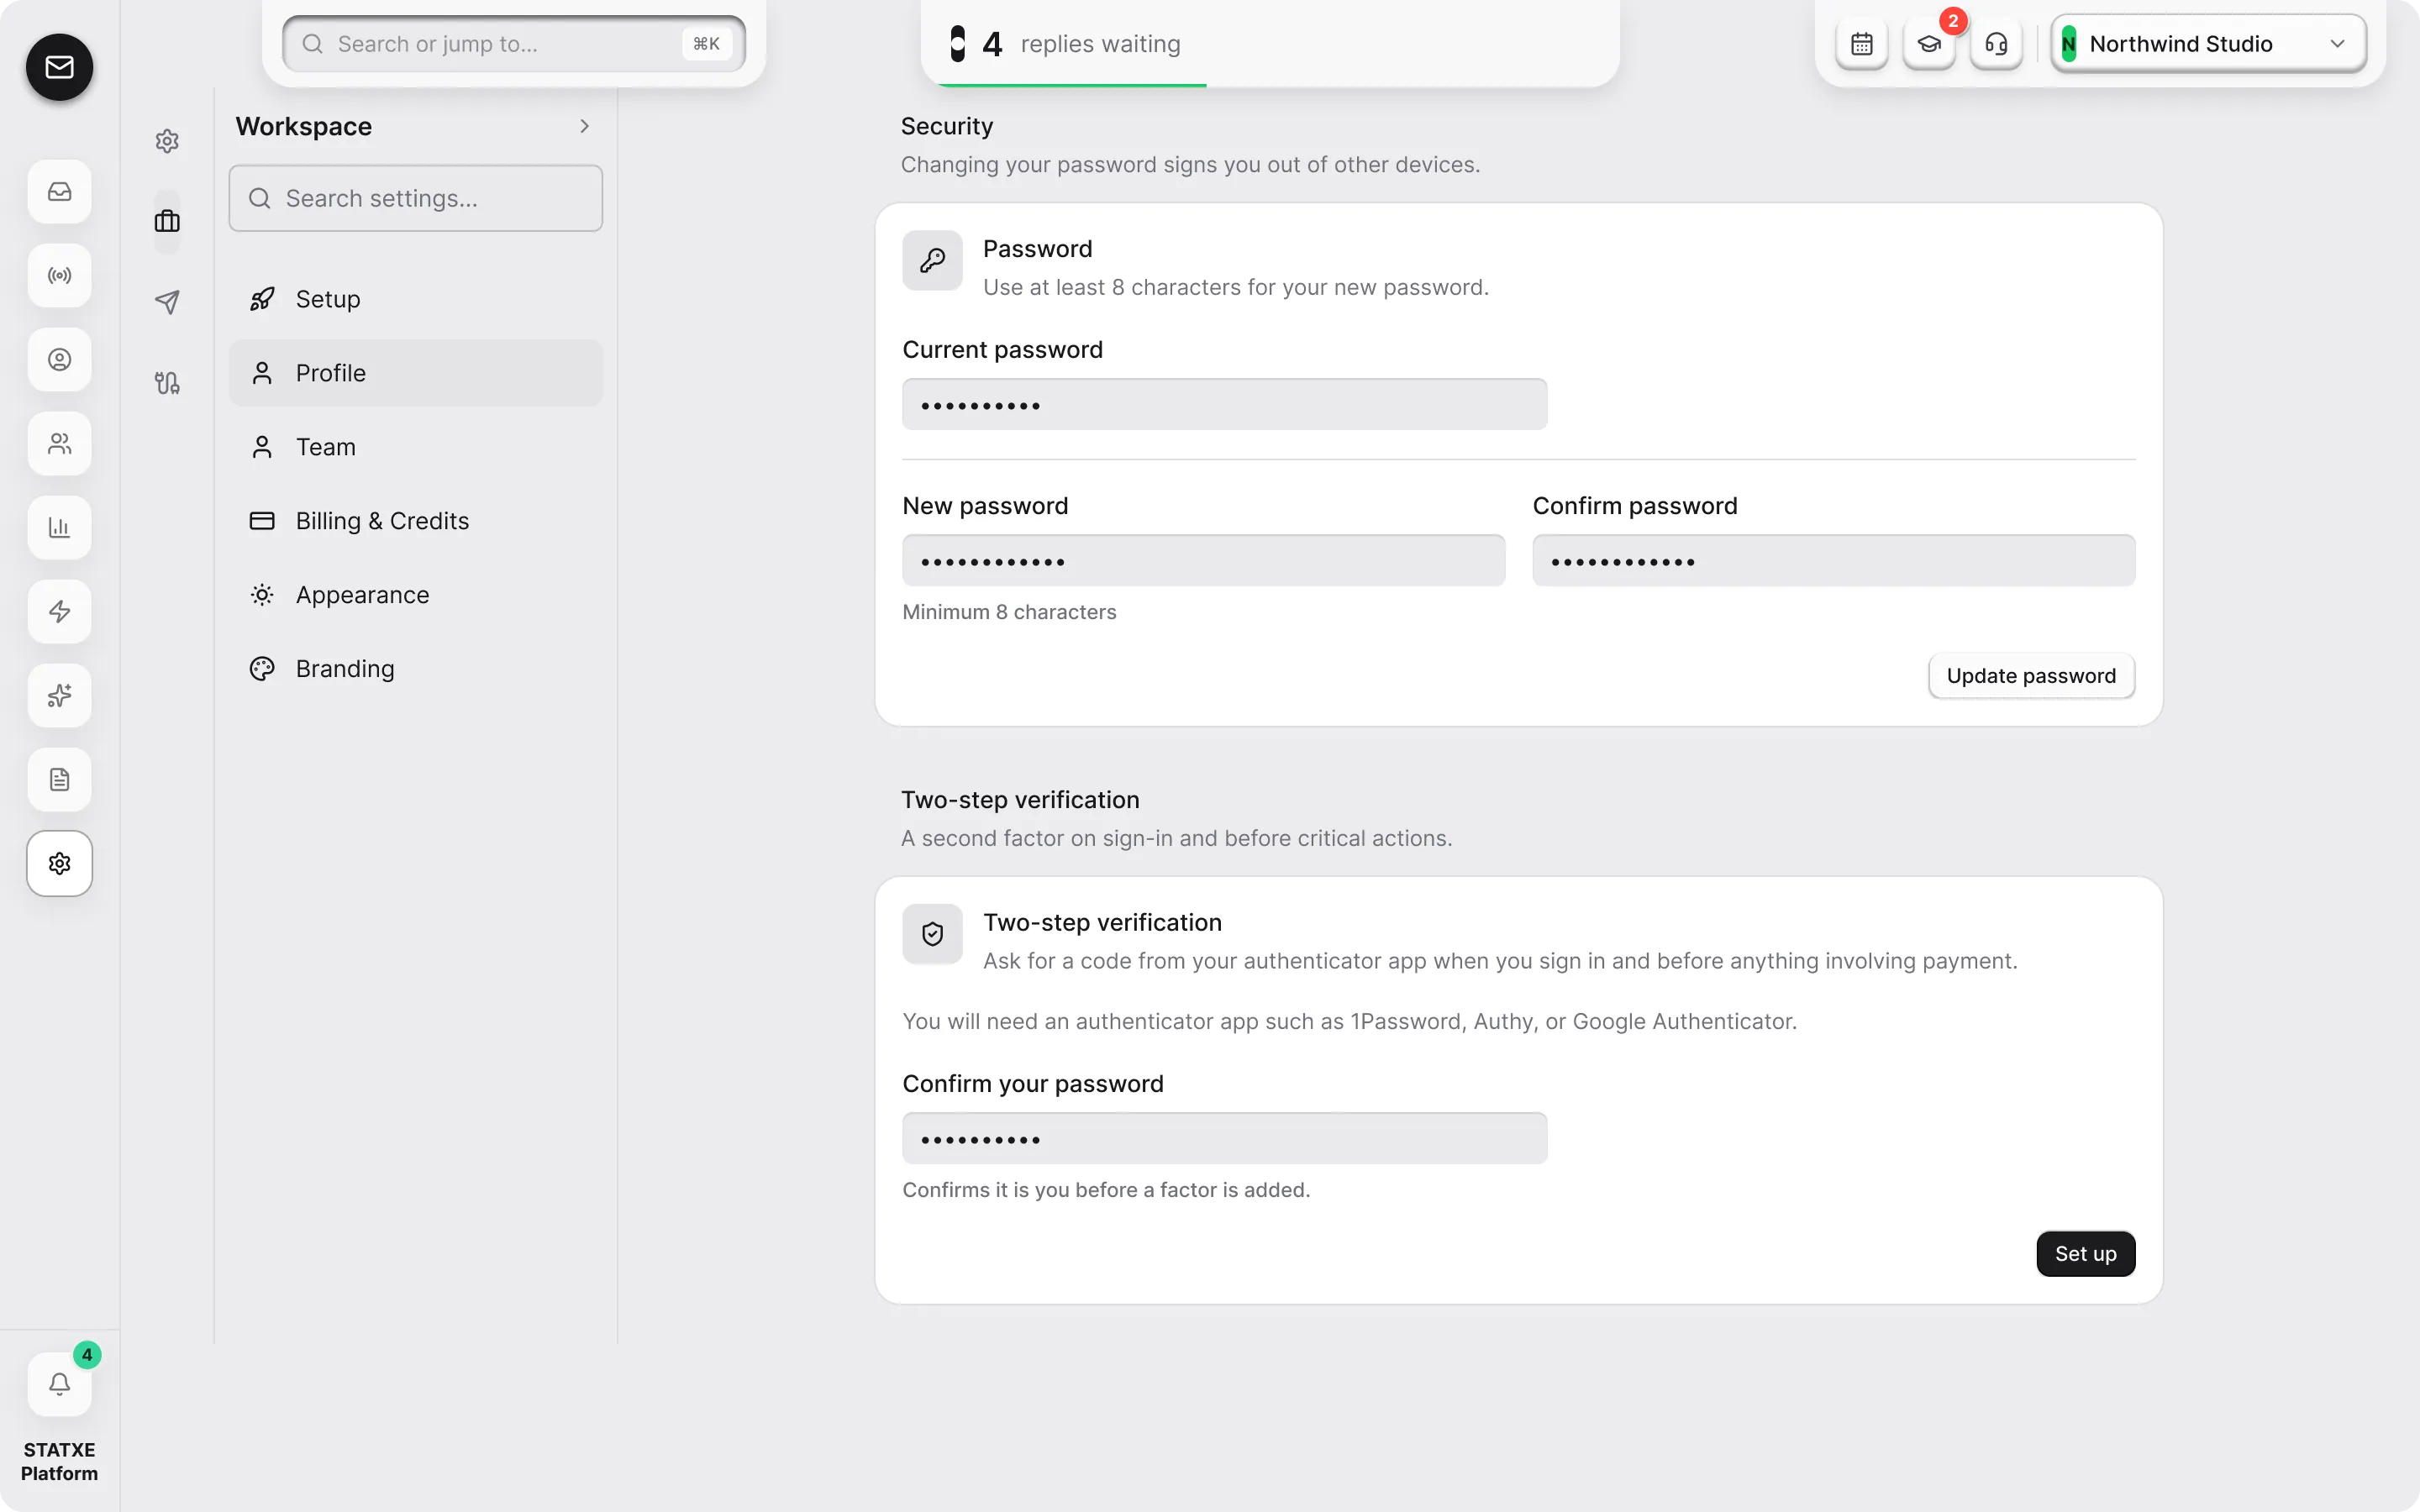The image size is (2420, 1512).
Task: Click the Confirm password field
Action: click(1833, 560)
